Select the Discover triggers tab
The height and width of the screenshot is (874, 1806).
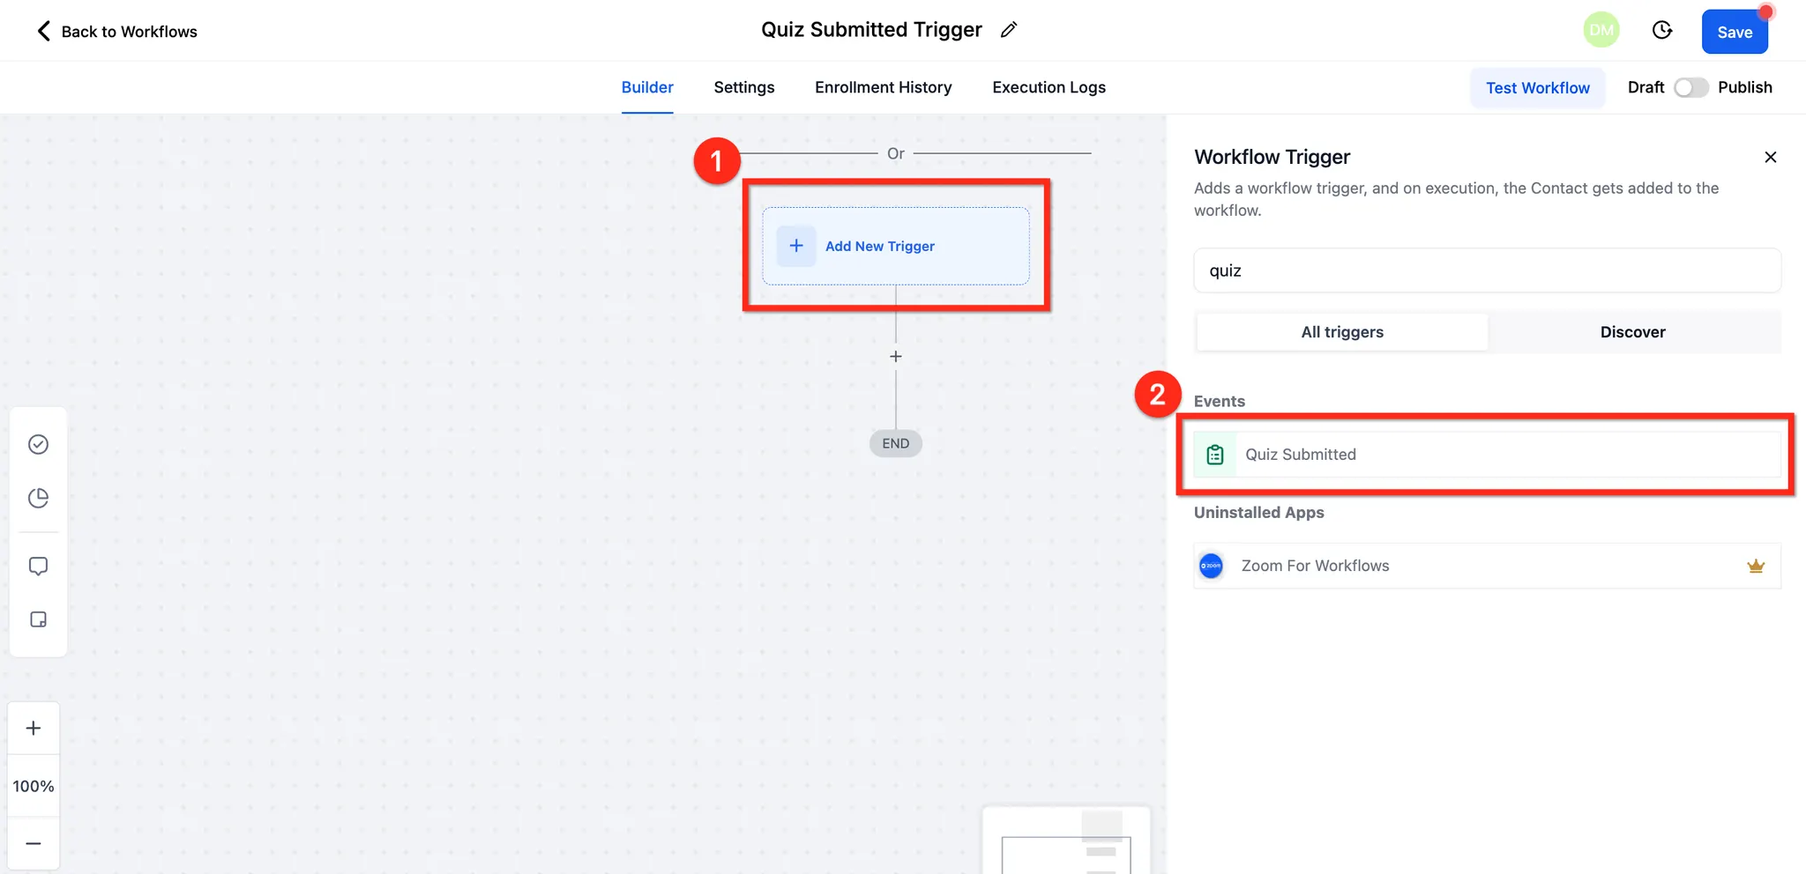[x=1633, y=332]
